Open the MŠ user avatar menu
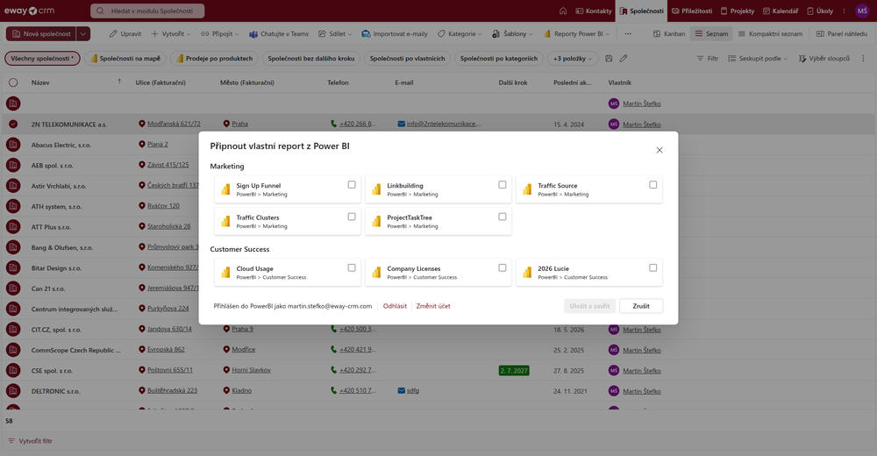 (x=862, y=11)
